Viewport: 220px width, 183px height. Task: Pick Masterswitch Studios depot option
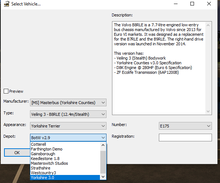65,163
